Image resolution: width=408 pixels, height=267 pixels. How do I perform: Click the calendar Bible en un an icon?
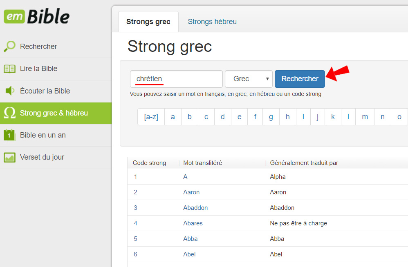coord(9,135)
